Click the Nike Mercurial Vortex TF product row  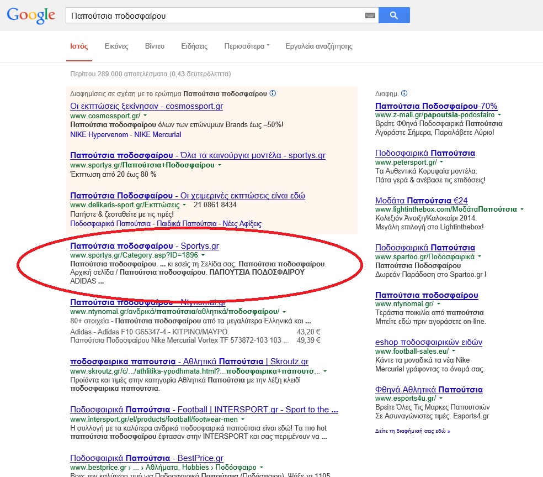[179, 340]
